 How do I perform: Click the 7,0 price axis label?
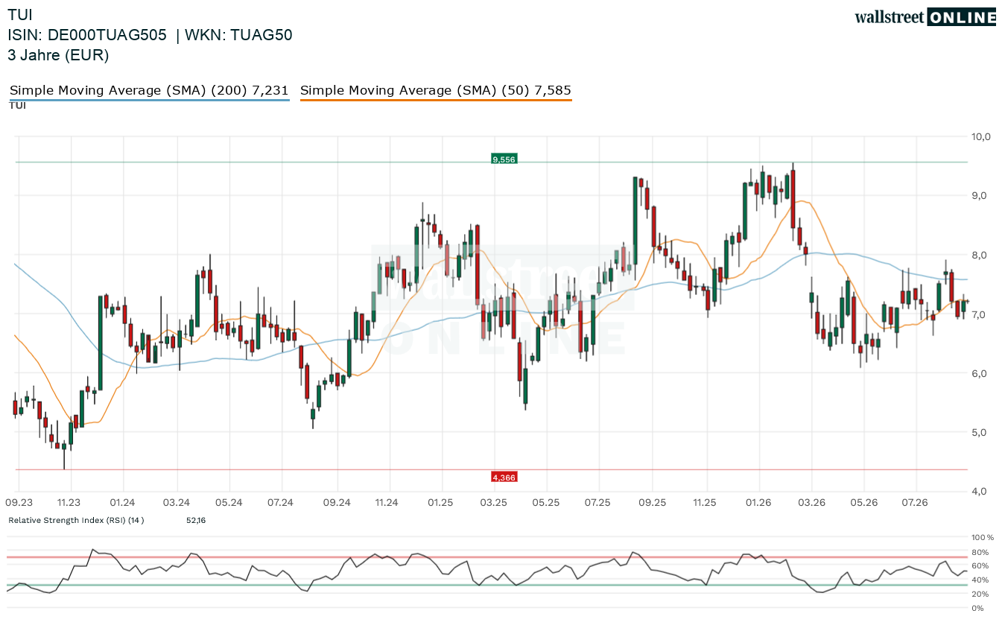pyautogui.click(x=978, y=314)
